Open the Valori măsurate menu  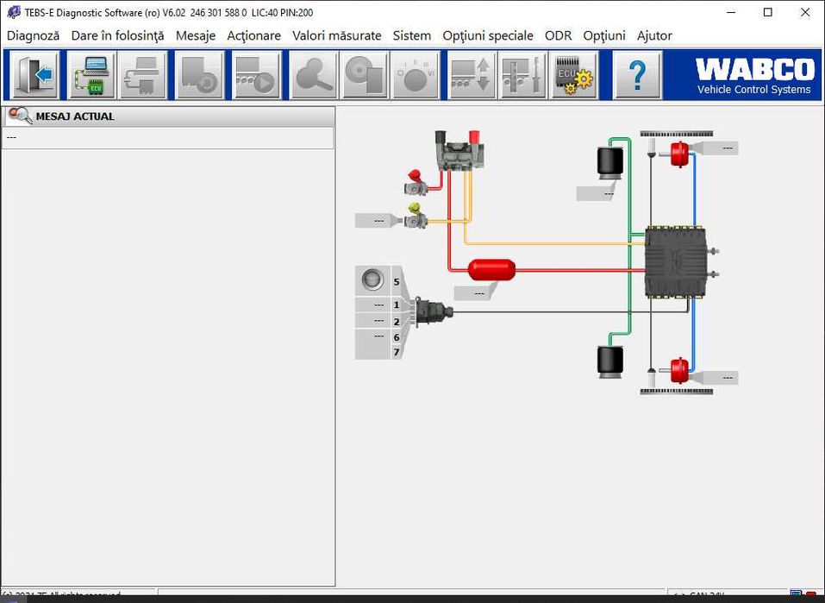pyautogui.click(x=337, y=36)
